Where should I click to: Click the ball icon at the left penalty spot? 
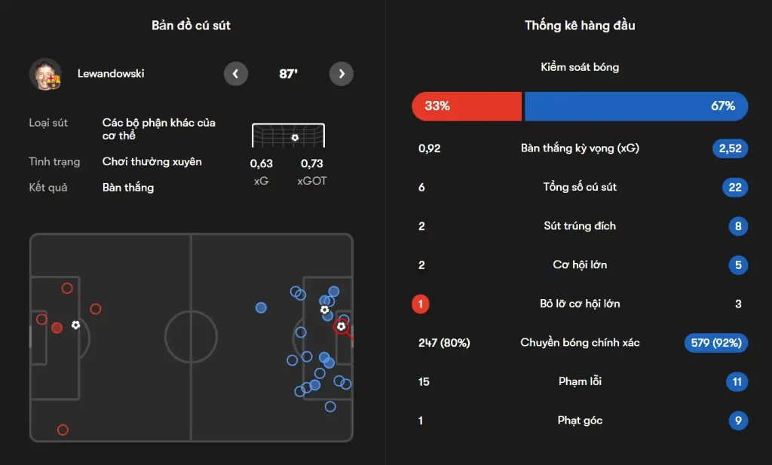click(x=75, y=325)
